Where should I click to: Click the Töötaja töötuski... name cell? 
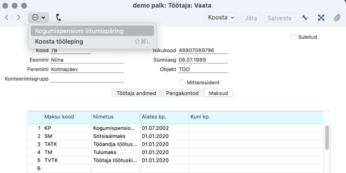tap(116, 161)
